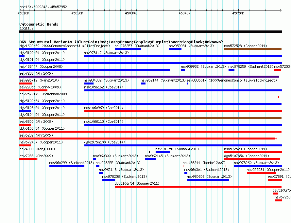Click the dgv5104n54 (Cooper2011) label
Image resolution: width=291 pixels, height=223 pixels.
pos(42,115)
